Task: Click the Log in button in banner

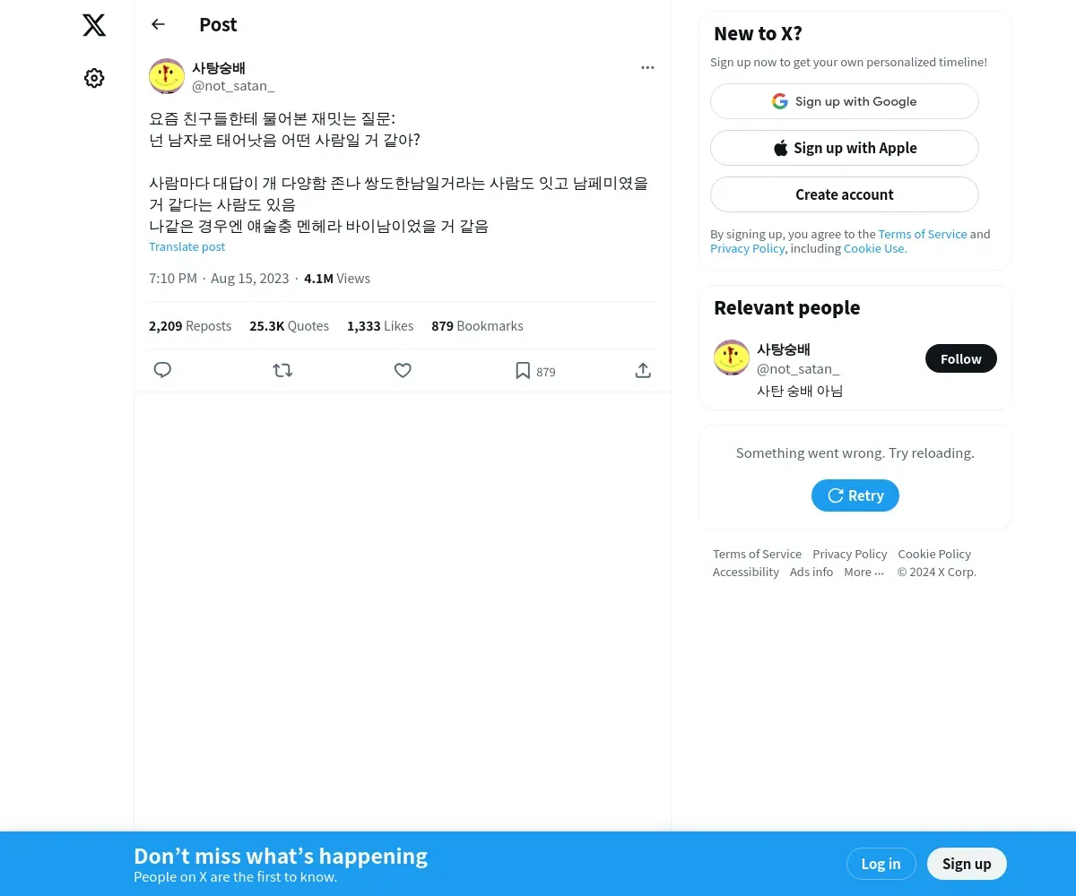Action: [881, 864]
